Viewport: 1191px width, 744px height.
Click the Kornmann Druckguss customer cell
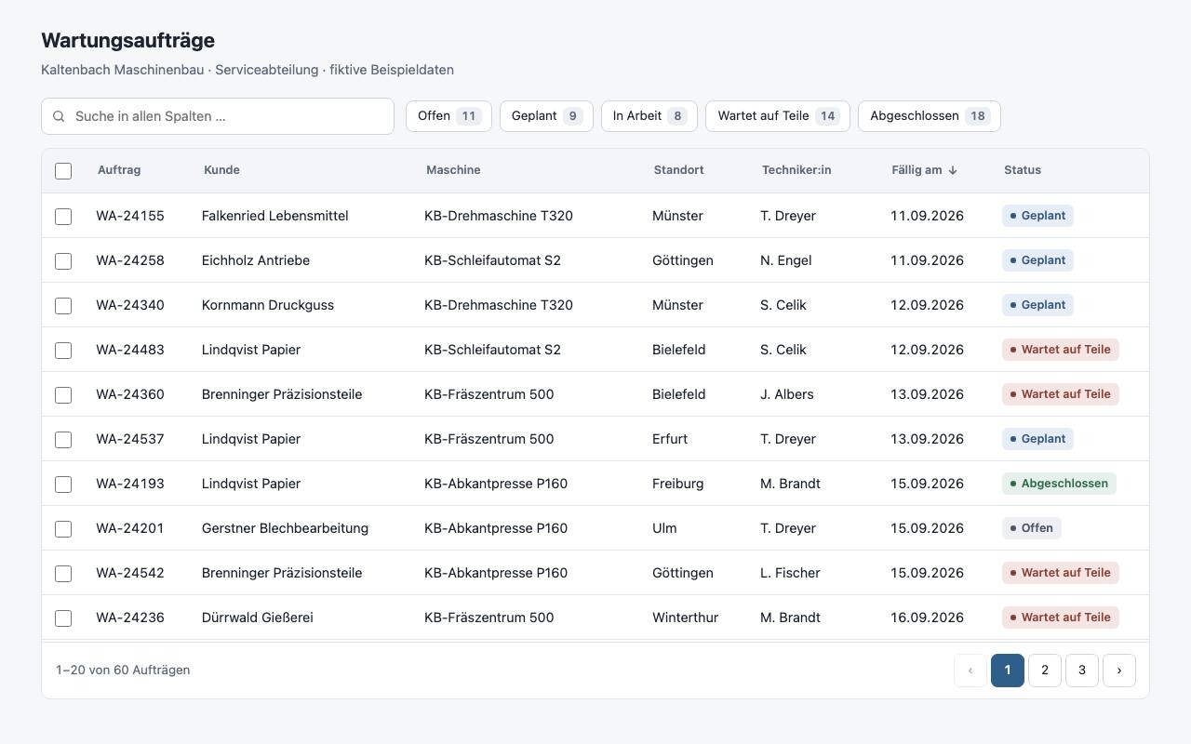coord(268,305)
